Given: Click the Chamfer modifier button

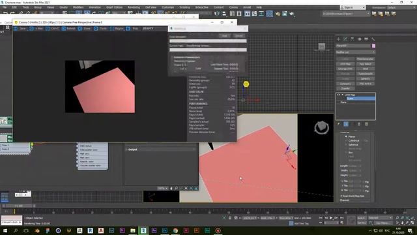Looking at the screenshot, I should click(345, 89).
